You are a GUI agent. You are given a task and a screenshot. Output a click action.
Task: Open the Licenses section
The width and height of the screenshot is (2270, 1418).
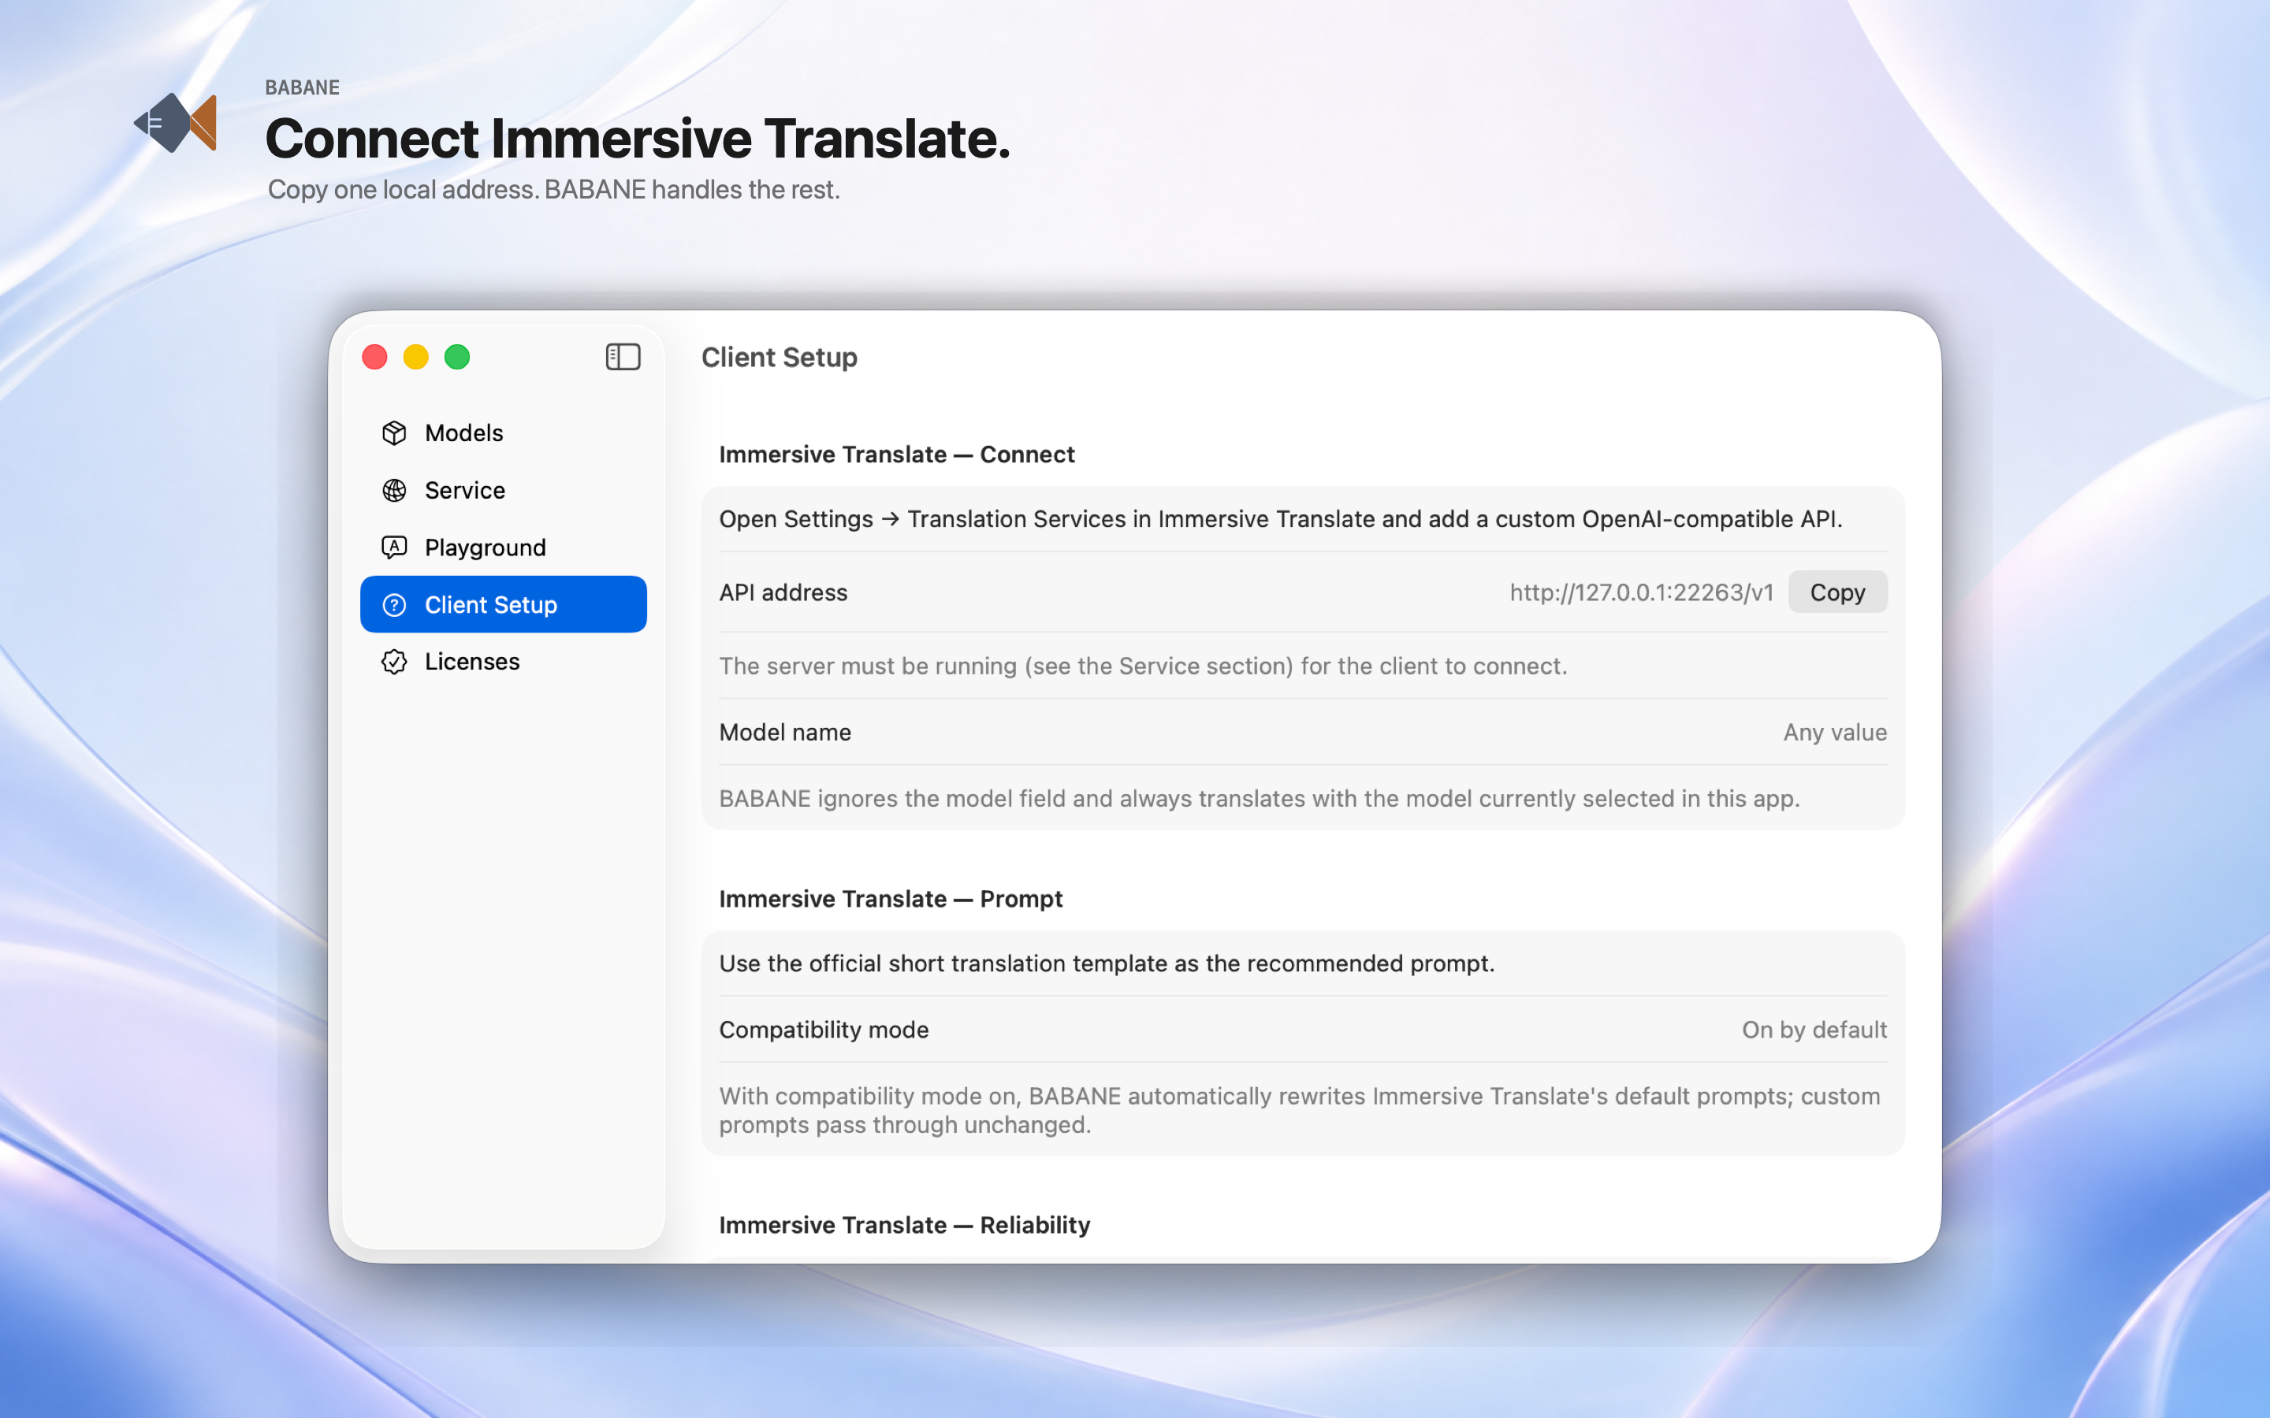tap(504, 661)
